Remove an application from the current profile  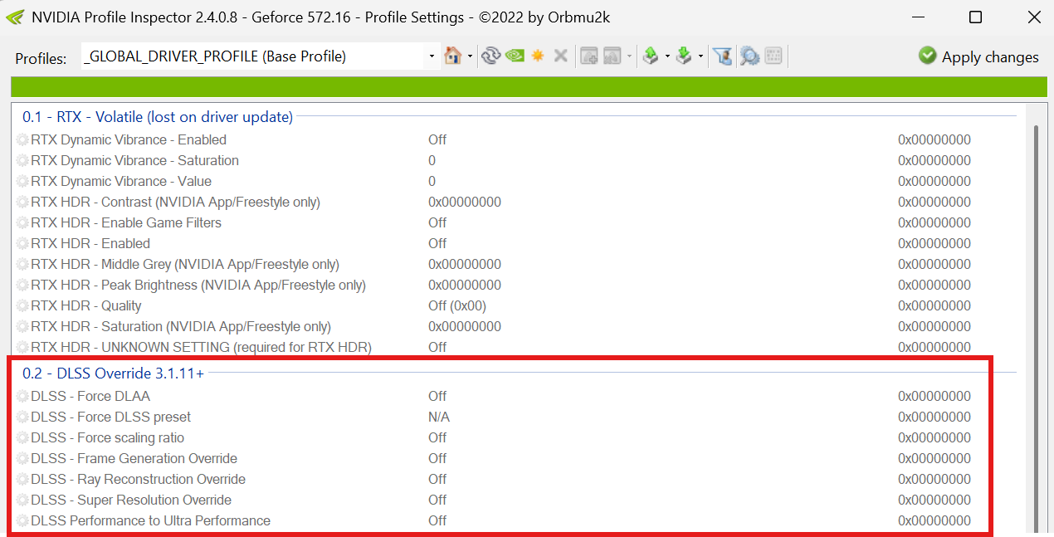coord(613,56)
